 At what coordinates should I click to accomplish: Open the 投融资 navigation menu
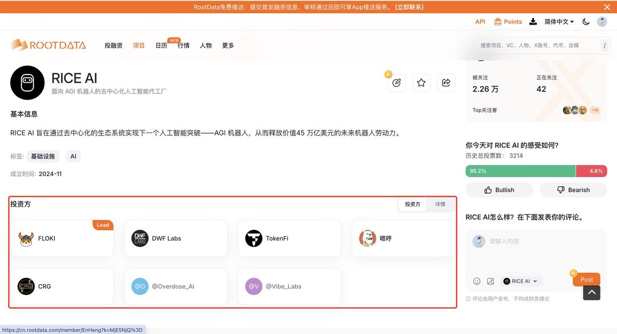coord(113,46)
